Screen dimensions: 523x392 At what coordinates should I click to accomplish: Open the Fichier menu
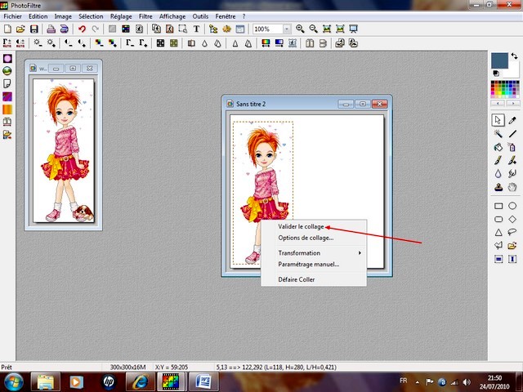(x=13, y=16)
